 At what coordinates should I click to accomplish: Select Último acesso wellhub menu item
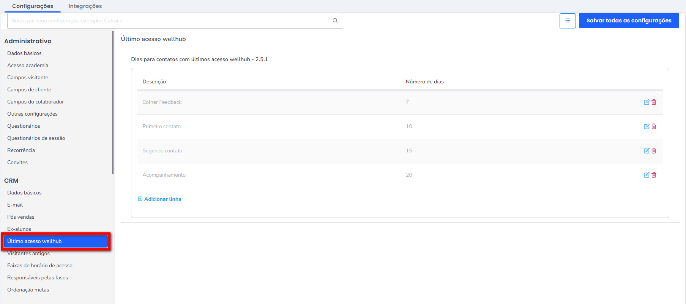56,241
